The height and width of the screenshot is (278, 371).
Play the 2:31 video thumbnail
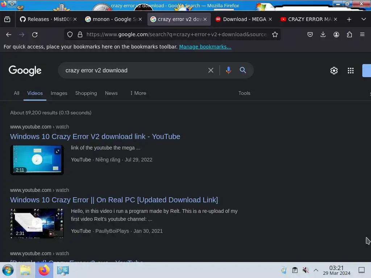(x=37, y=223)
